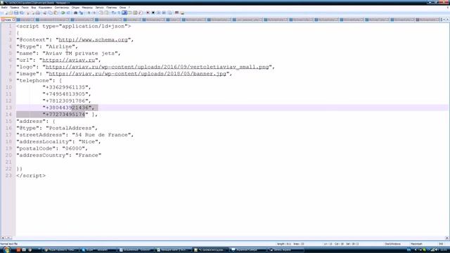Open the Файл menu
The height and width of the screenshot is (253, 450).
coord(4,8)
